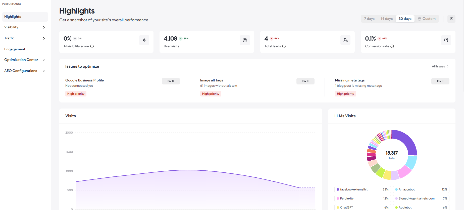Click Fix It for Image alt tags
Screen dimensions: 464x210
[305, 81]
